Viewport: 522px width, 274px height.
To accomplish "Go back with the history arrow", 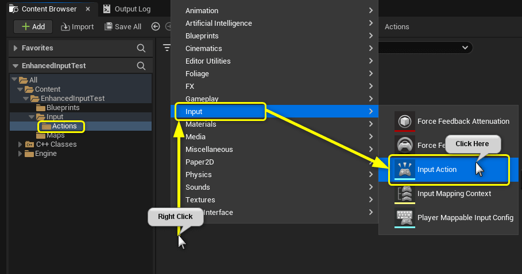I will tap(156, 26).
